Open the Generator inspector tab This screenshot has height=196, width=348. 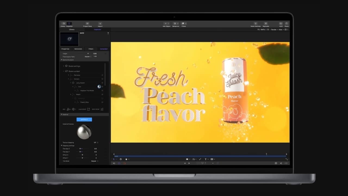coord(104,49)
